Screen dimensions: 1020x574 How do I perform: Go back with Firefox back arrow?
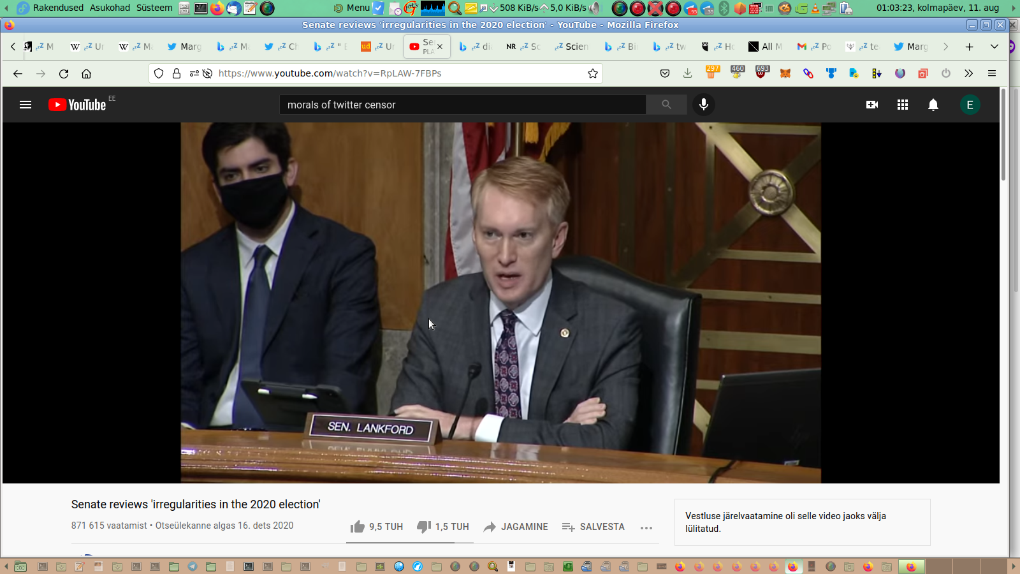18,73
